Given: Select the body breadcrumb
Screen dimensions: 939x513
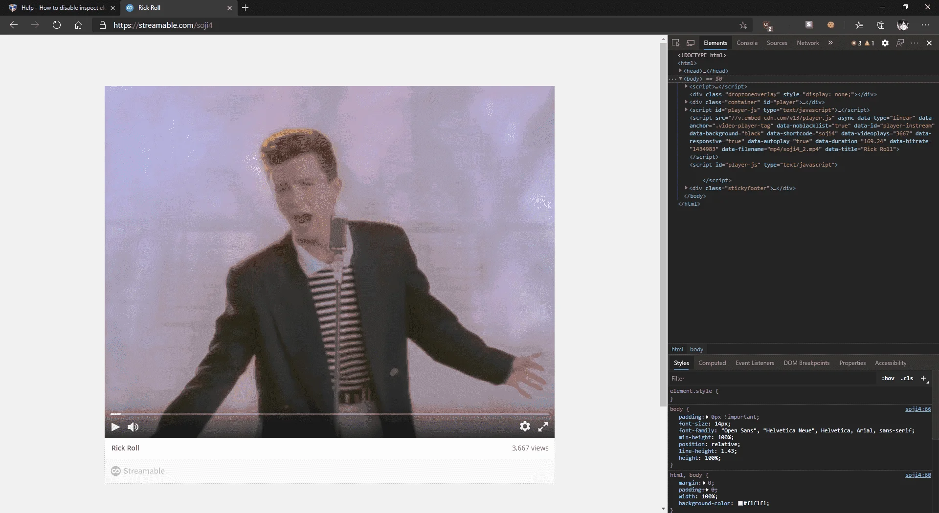Looking at the screenshot, I should [696, 349].
